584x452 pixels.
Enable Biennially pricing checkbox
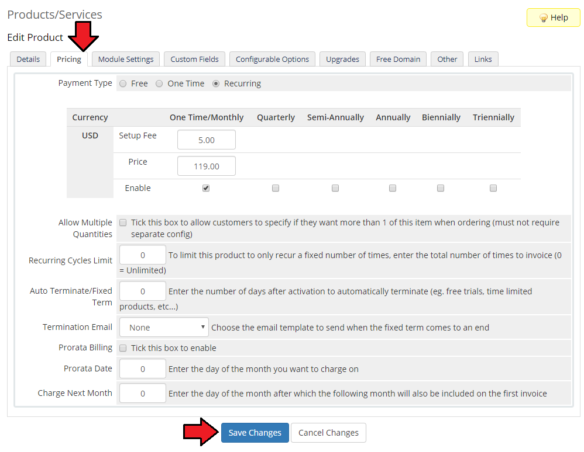click(x=441, y=188)
